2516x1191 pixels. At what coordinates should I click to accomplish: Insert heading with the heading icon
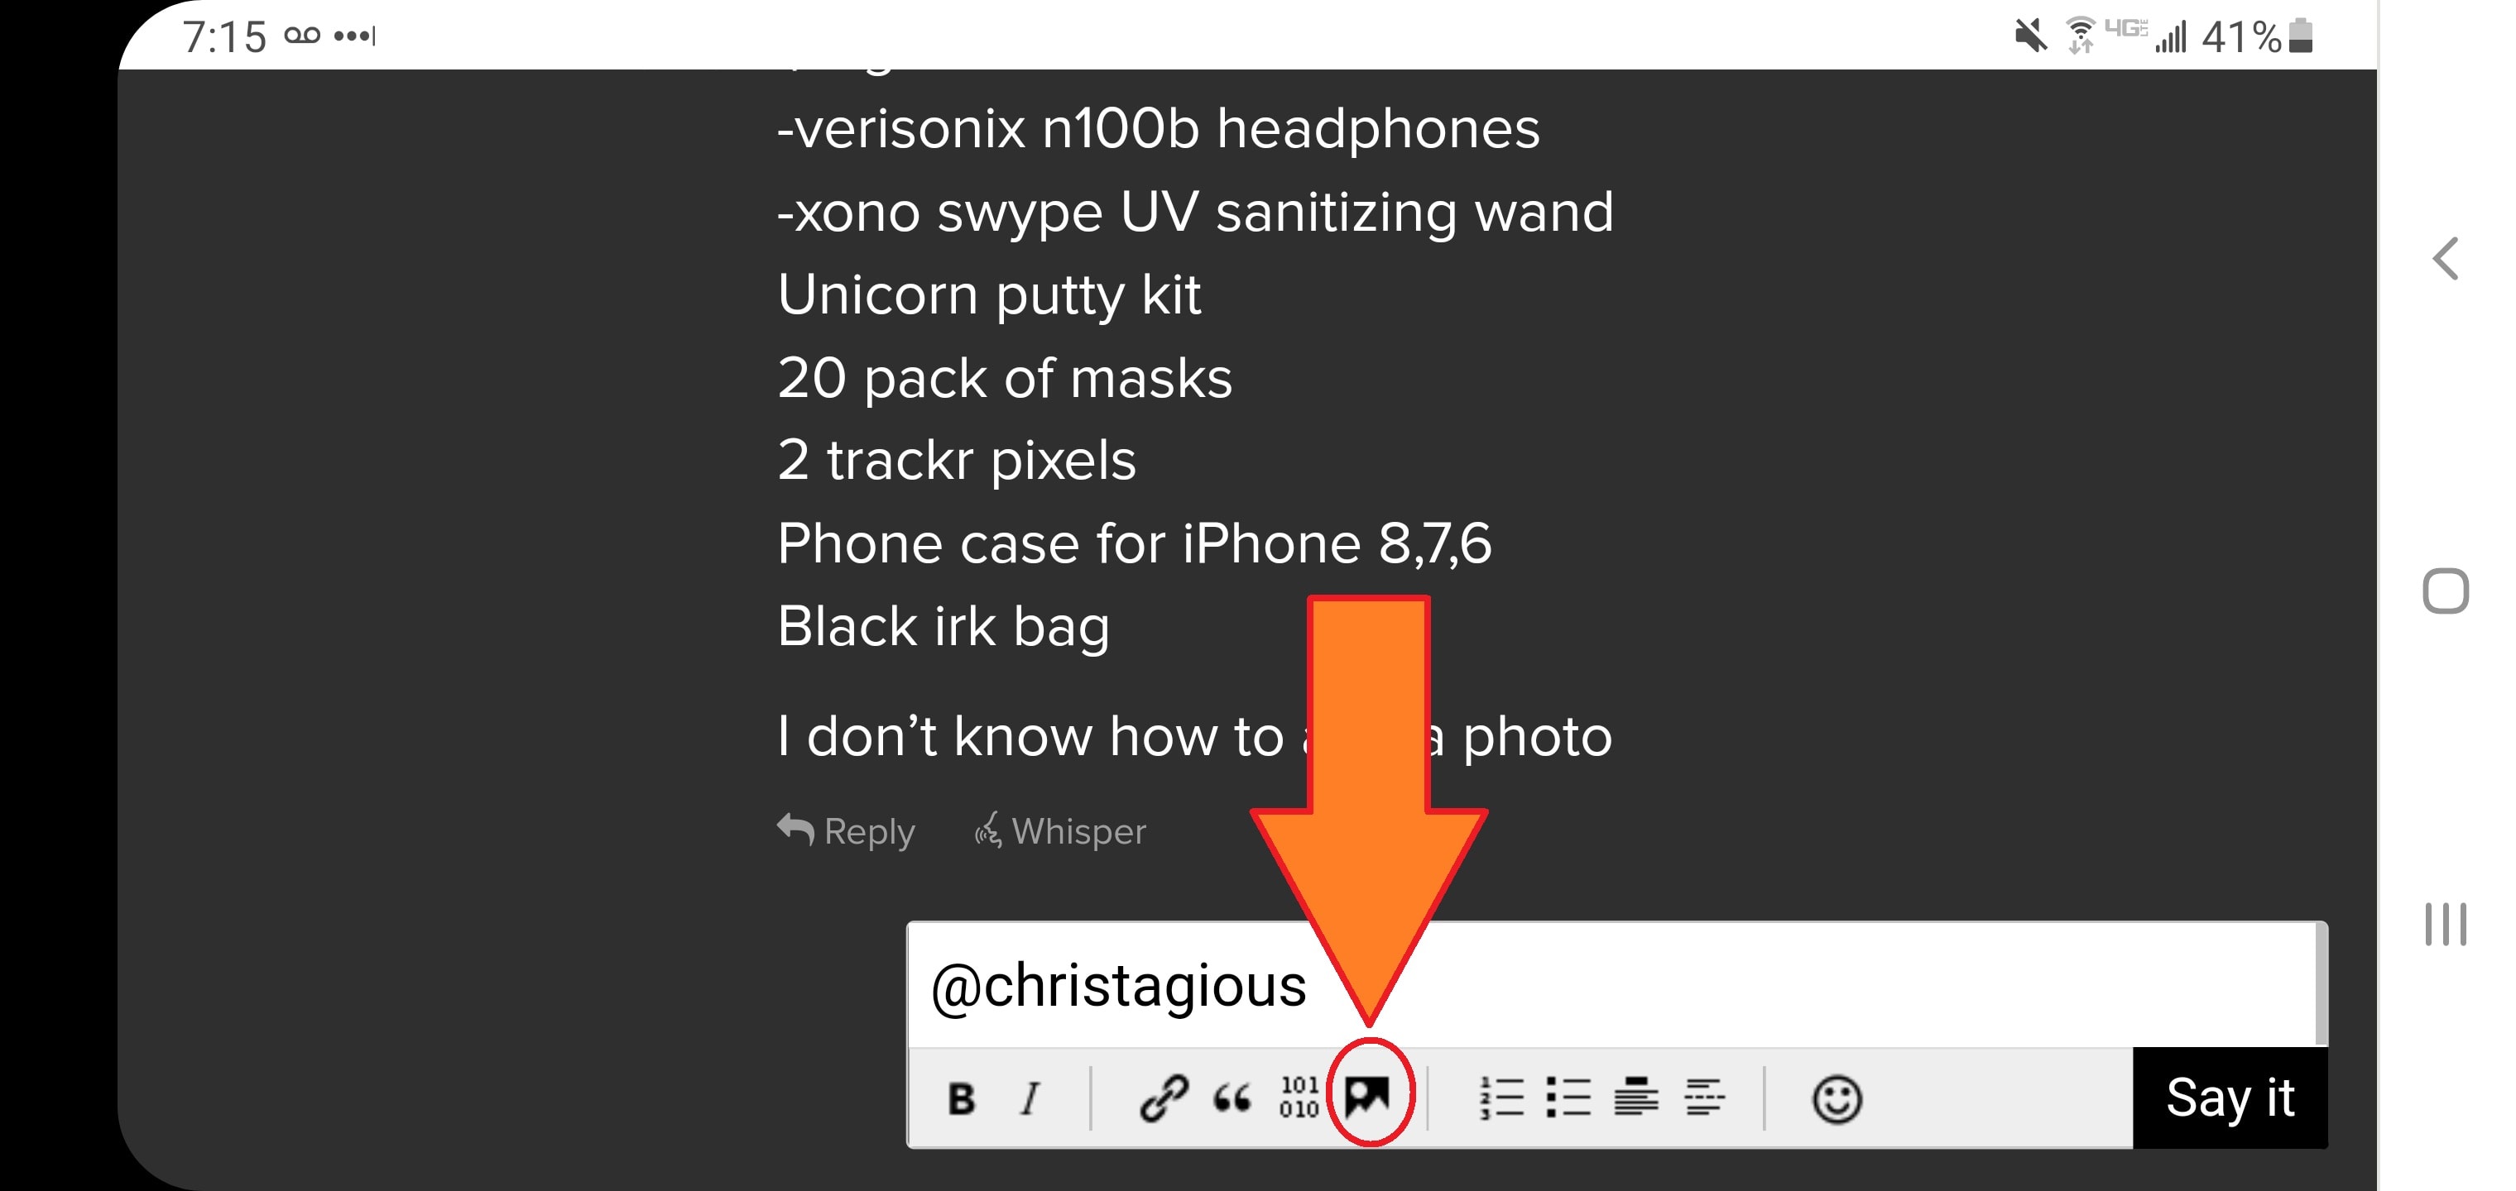pyautogui.click(x=1636, y=1097)
